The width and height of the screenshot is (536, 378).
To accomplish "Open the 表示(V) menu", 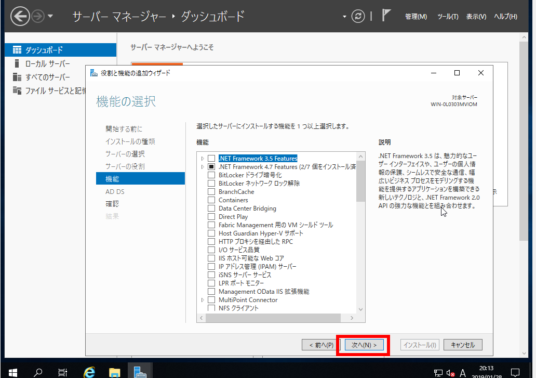I will (476, 17).
